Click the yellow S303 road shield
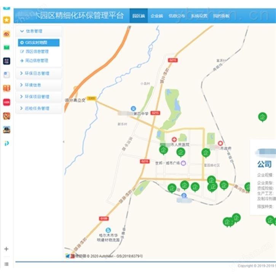 pyautogui.click(x=91, y=98)
